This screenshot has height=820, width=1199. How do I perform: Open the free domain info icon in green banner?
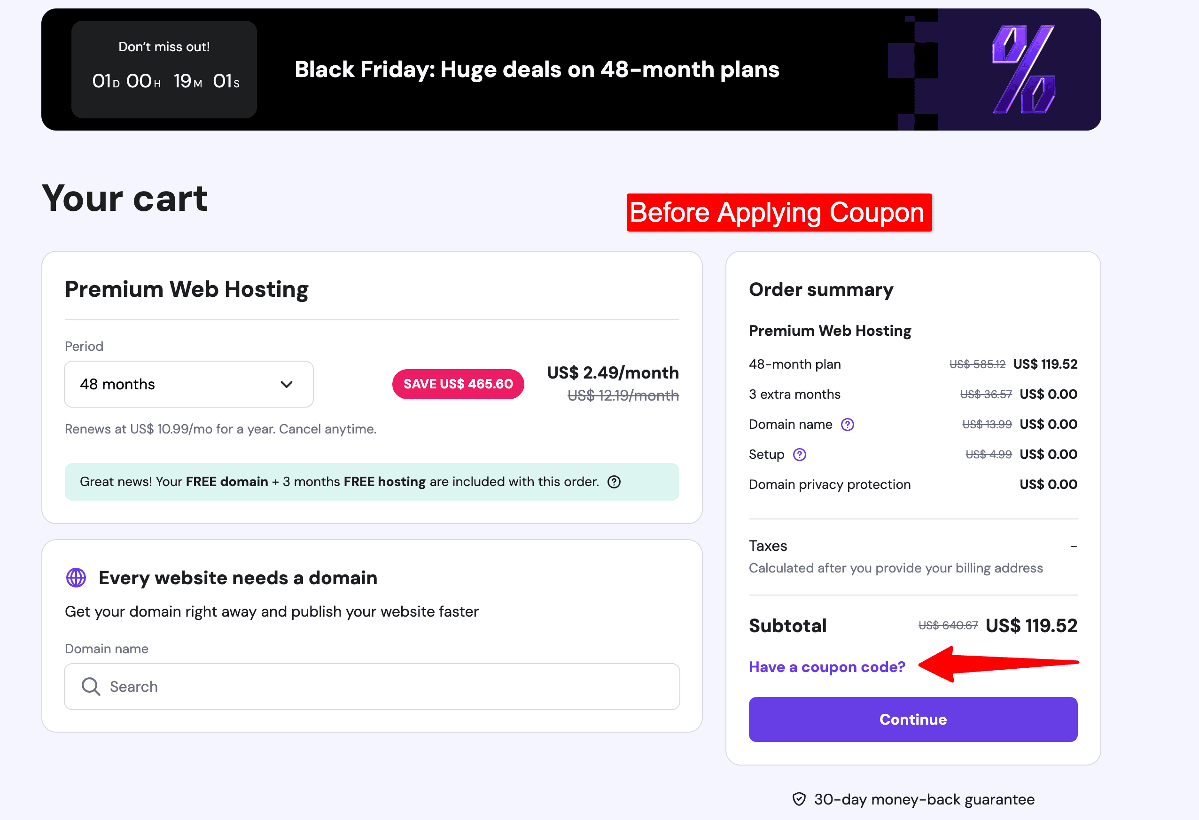click(614, 482)
